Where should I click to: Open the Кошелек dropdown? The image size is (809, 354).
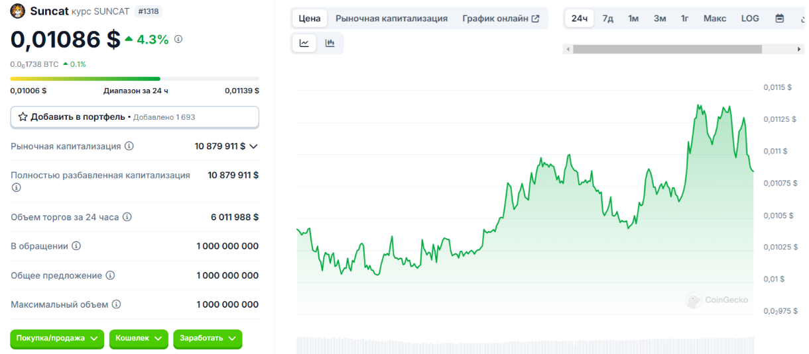pyautogui.click(x=139, y=338)
